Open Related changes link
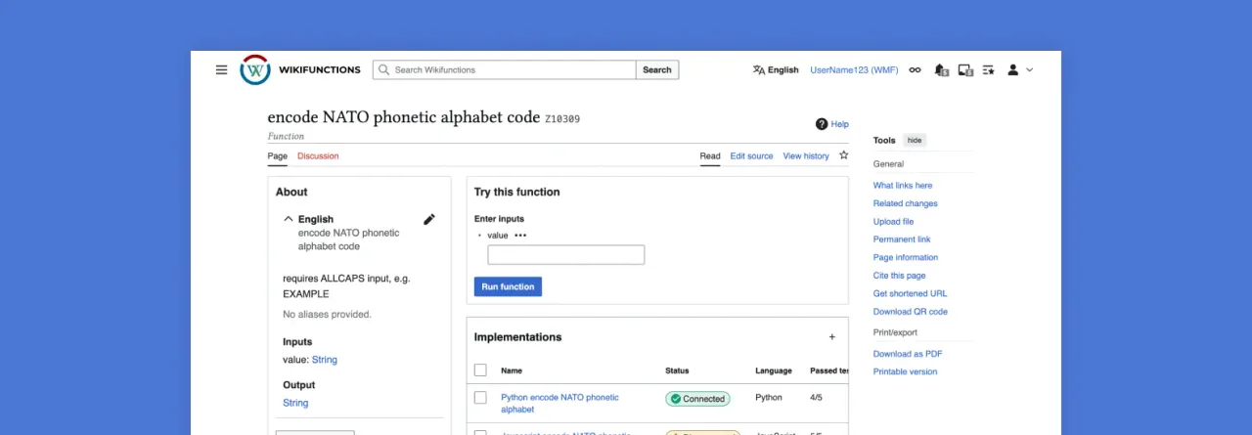Screen dimensions: 1252x435 pyautogui.click(x=906, y=203)
